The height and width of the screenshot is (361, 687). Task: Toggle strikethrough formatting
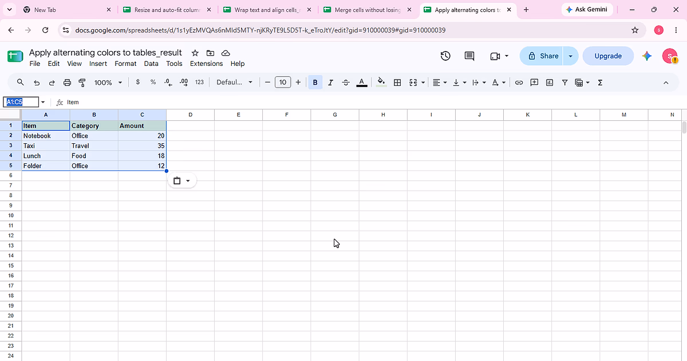(x=346, y=83)
